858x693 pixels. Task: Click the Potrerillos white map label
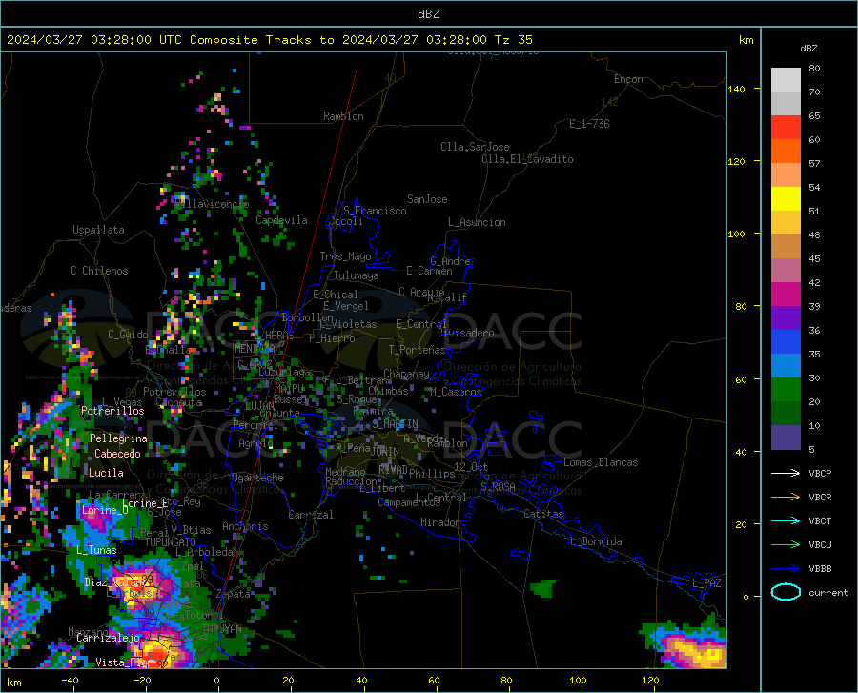pos(112,411)
